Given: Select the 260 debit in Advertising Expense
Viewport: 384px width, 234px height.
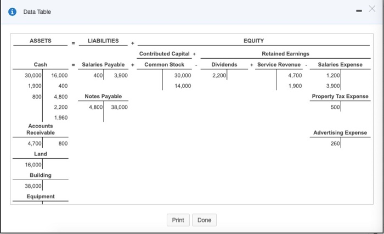Looking at the screenshot, I should click(335, 143).
